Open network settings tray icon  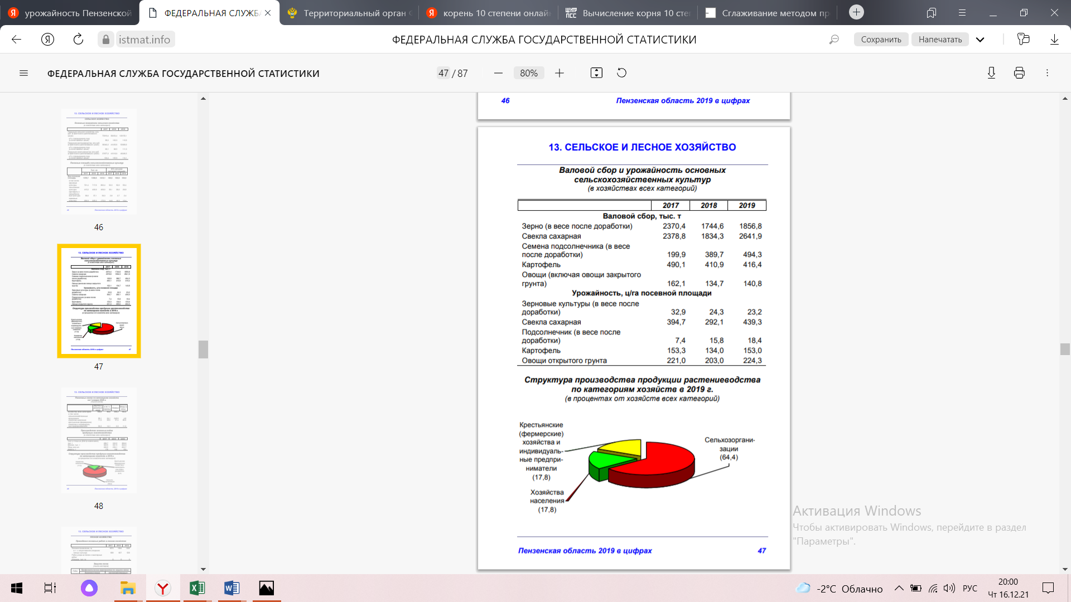coord(933,588)
